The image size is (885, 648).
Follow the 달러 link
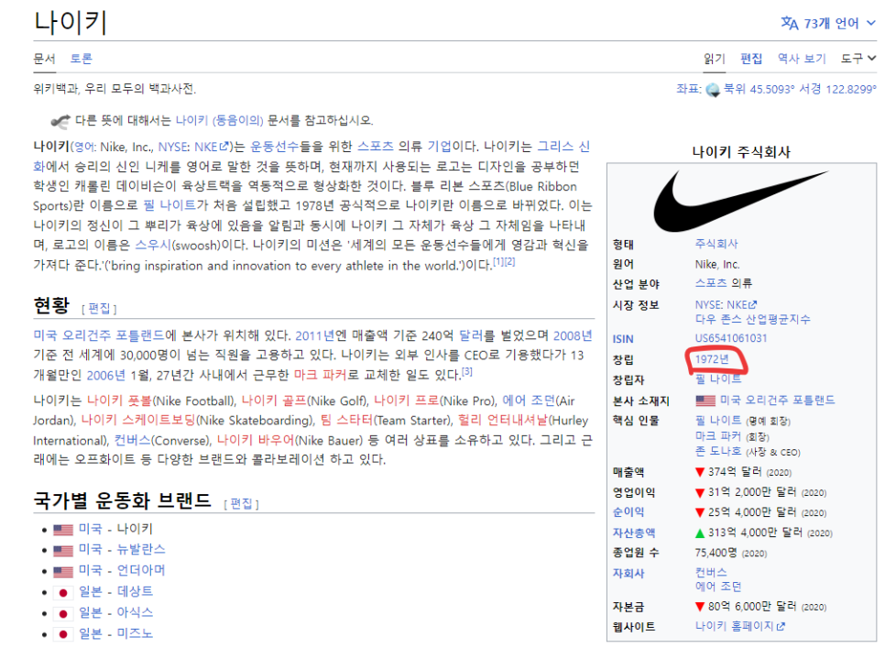point(470,335)
